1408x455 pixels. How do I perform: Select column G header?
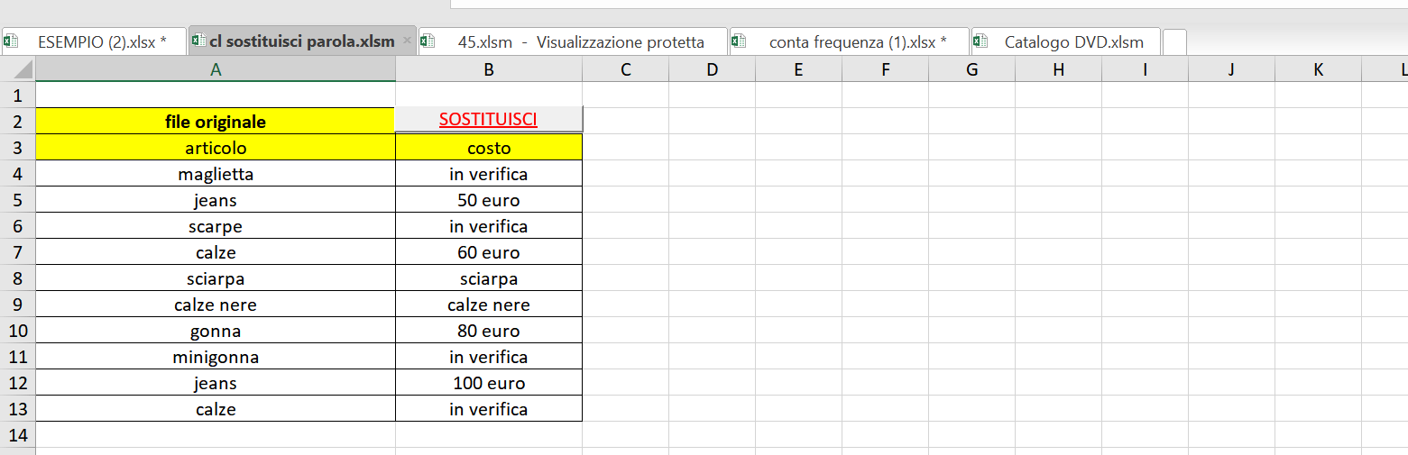(971, 69)
